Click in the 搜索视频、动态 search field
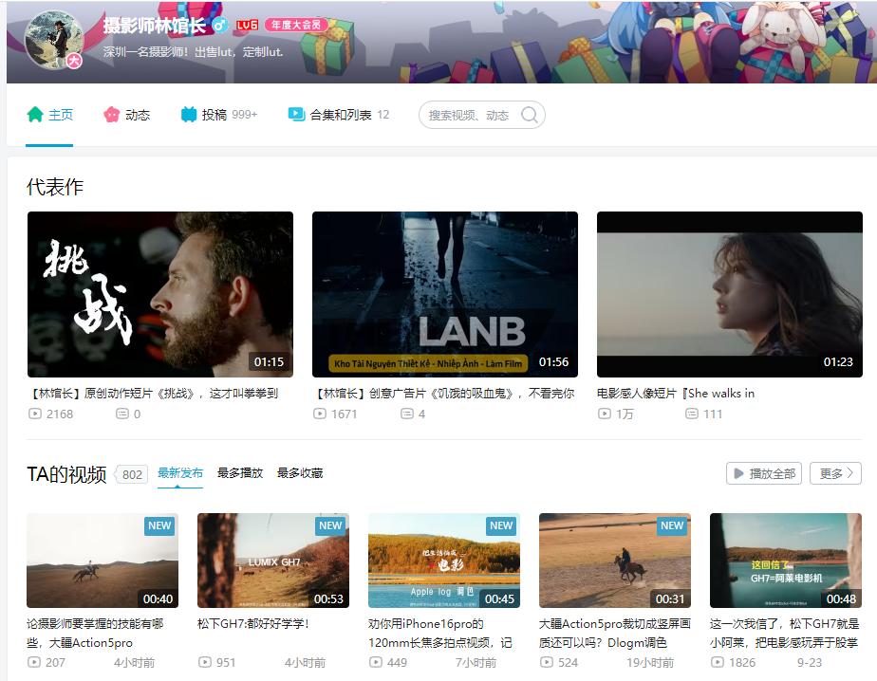The height and width of the screenshot is (681, 877). [470, 115]
